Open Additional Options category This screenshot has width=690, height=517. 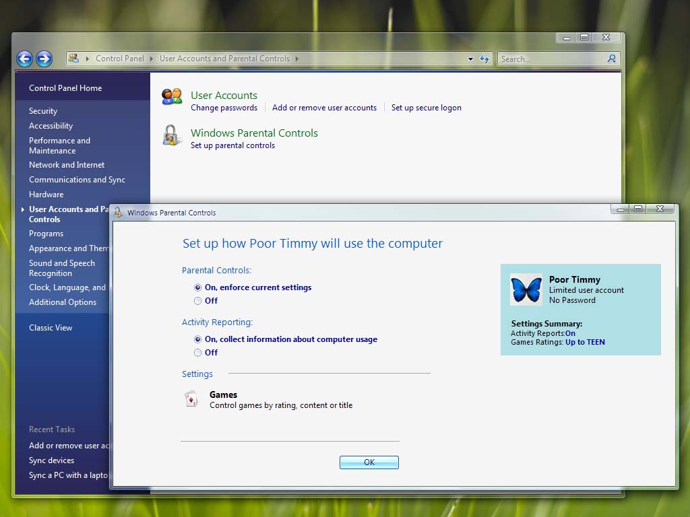[x=63, y=302]
